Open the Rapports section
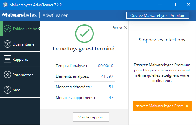Image resolution: width=196 pixels, height=125 pixels. (x=20, y=59)
